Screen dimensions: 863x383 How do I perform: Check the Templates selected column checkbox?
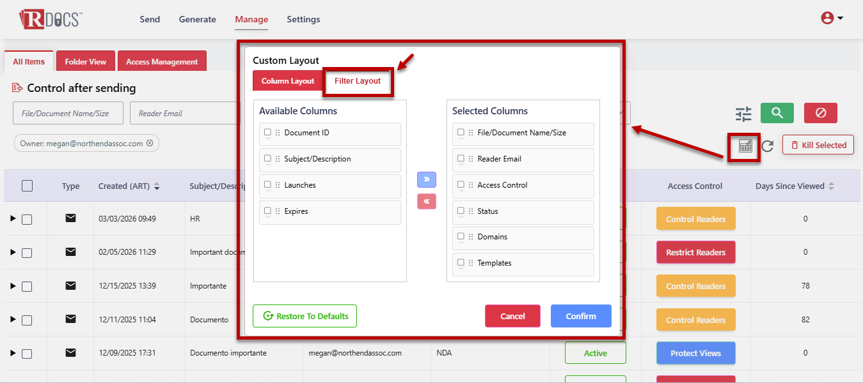(461, 262)
